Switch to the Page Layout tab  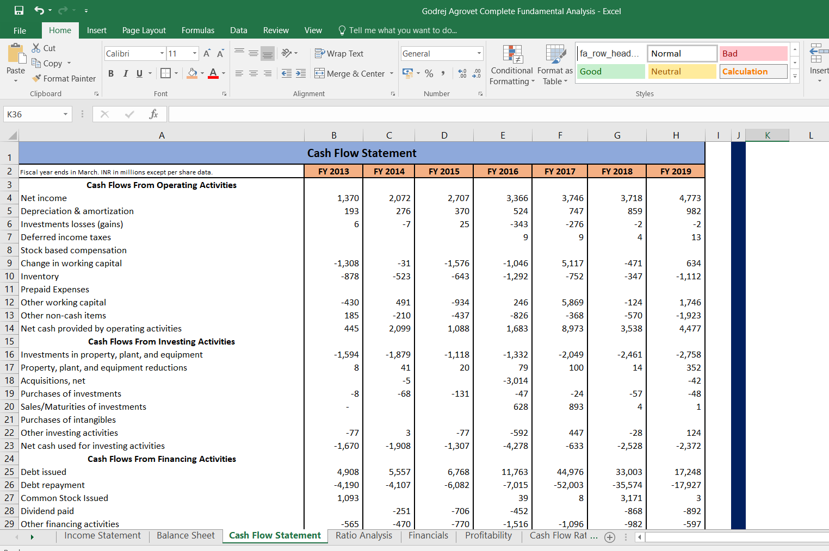coord(144,30)
